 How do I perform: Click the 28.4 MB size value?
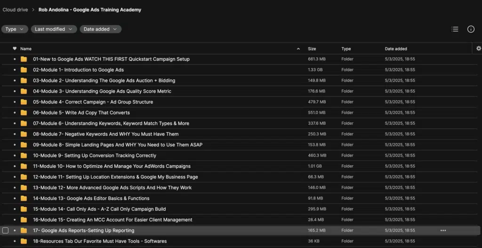(x=315, y=220)
